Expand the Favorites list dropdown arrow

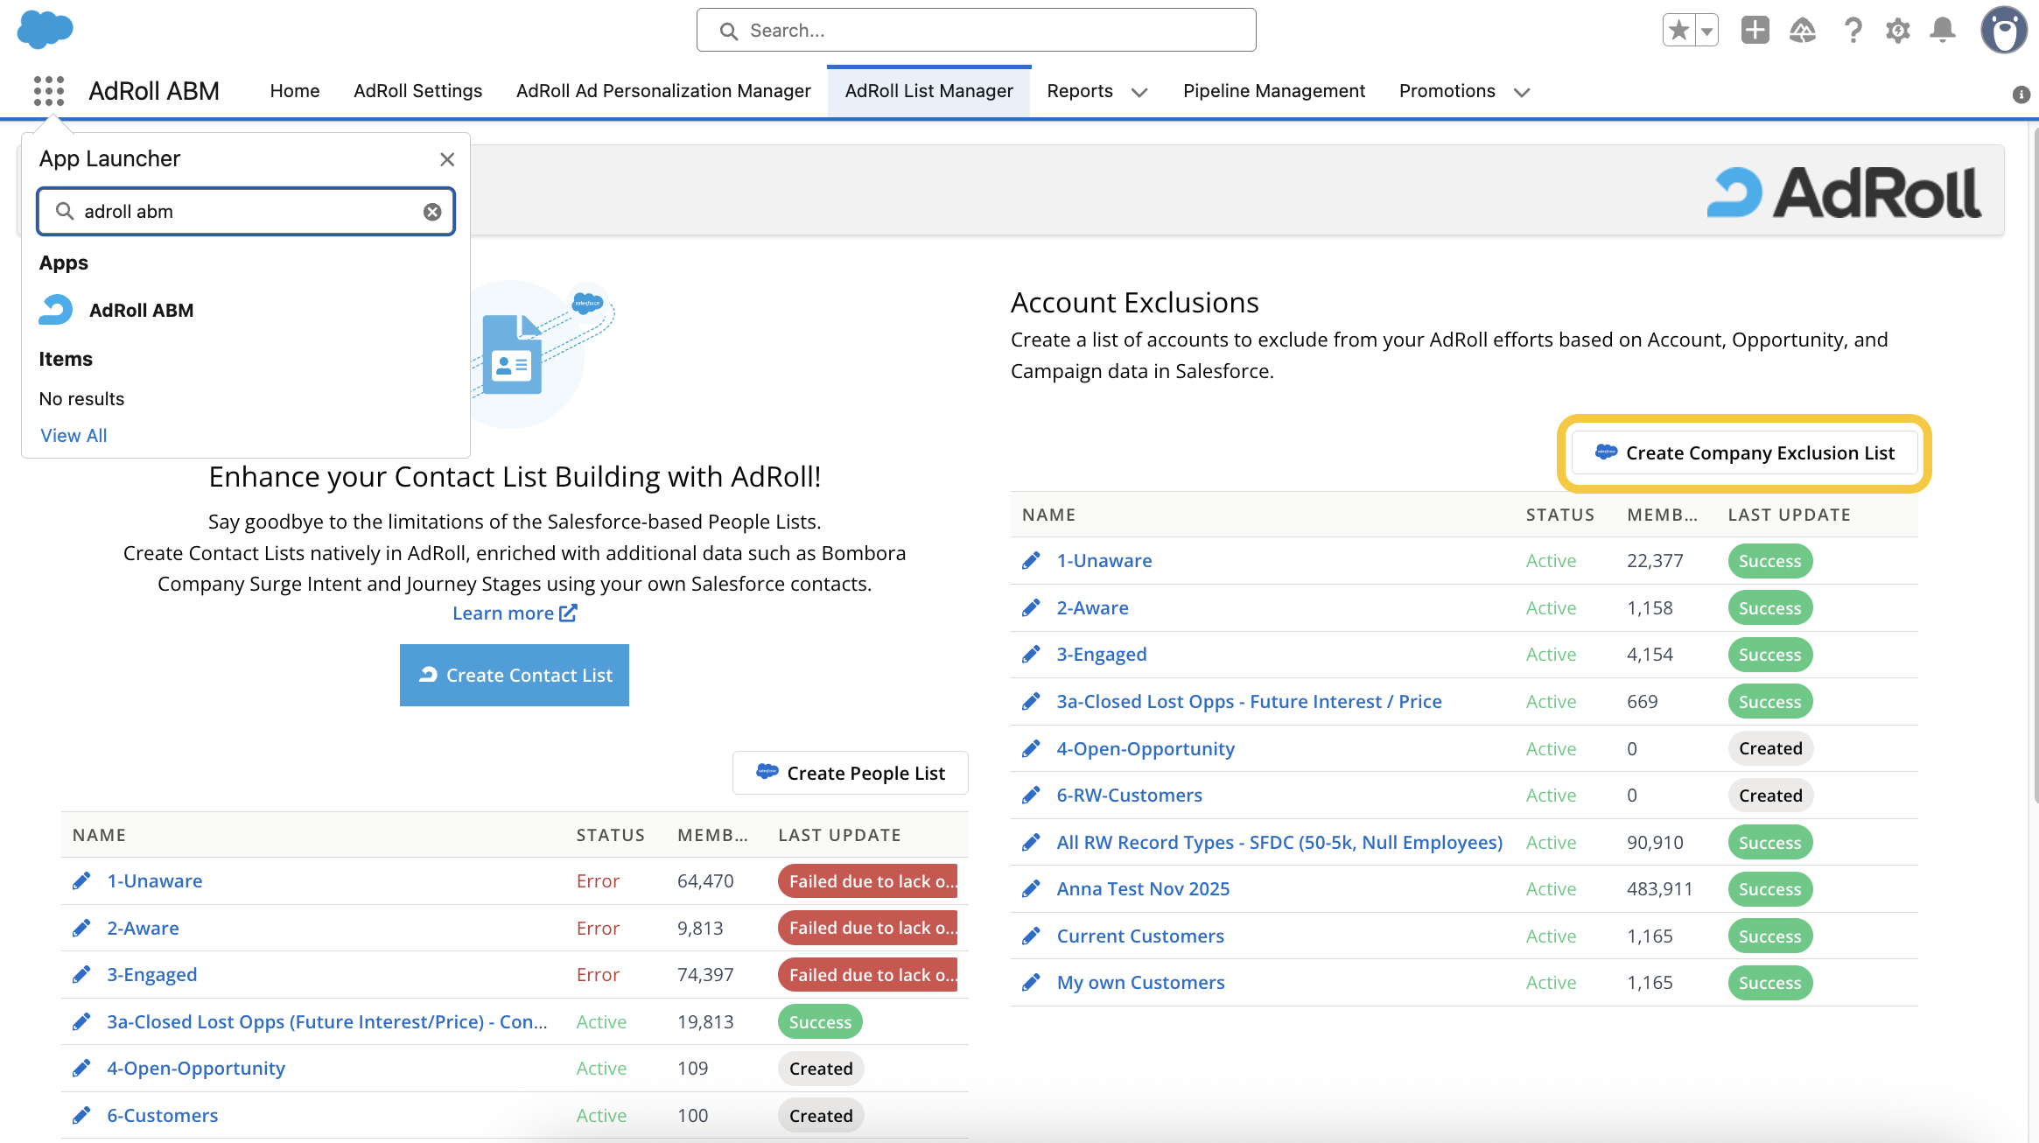pyautogui.click(x=1706, y=31)
